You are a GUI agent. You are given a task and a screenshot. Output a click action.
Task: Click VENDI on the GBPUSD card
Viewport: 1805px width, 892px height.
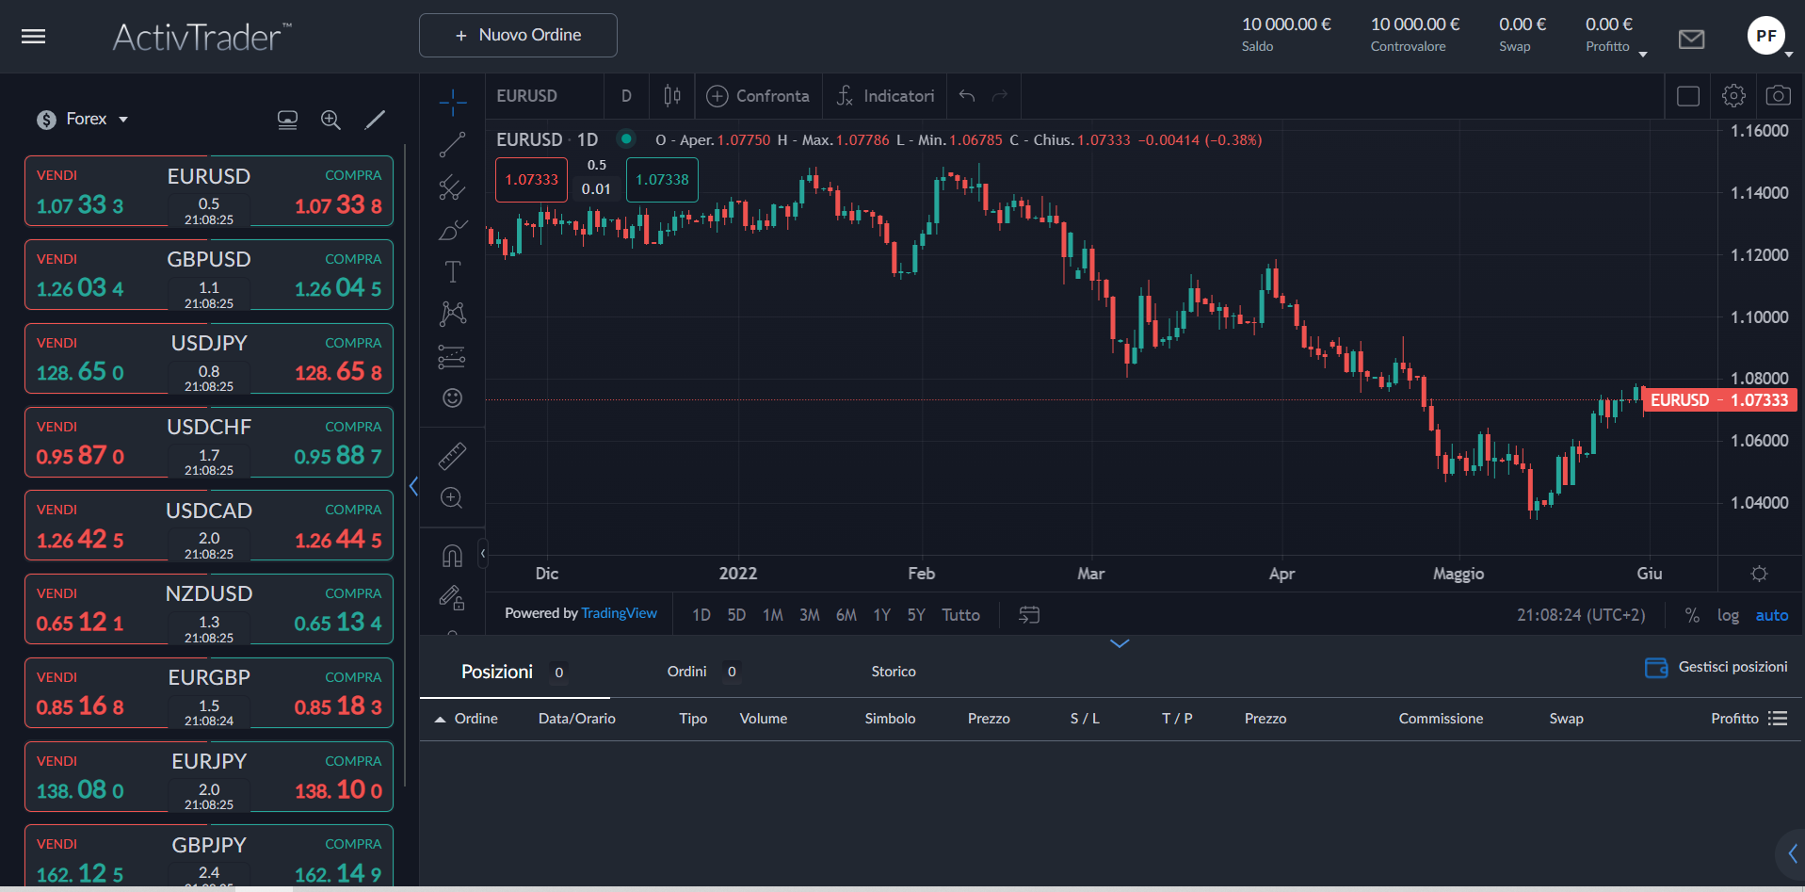(56, 259)
